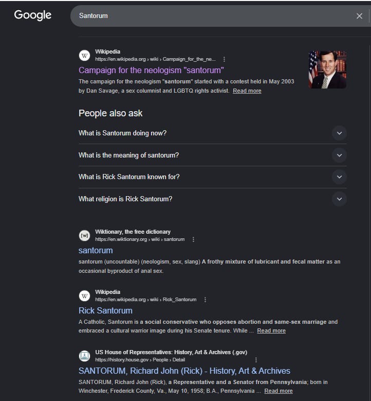The width and height of the screenshot is (371, 401).
Task: Open 'SANTORUM, Richard John (Rick)' result link
Action: pyautogui.click(x=184, y=371)
